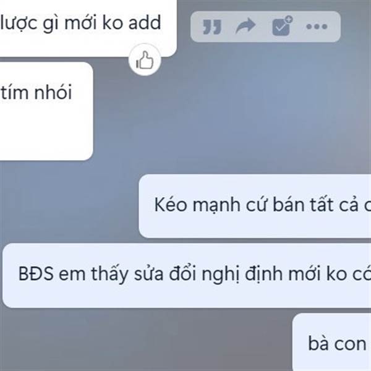Forward the message with the arrow icon
The height and width of the screenshot is (371, 371).
pos(245,26)
